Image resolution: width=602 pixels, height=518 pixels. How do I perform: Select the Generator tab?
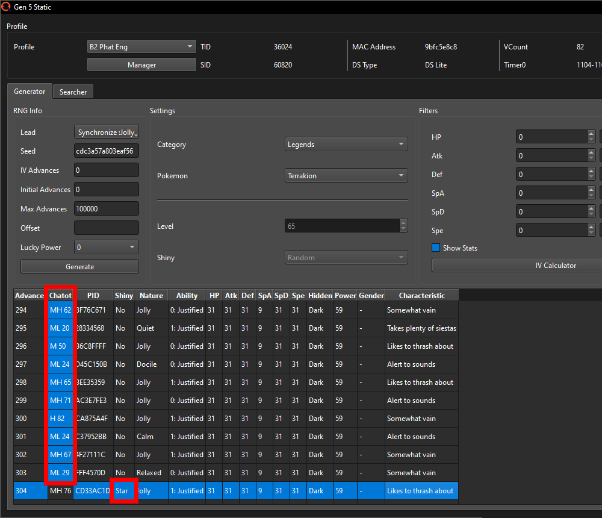click(x=29, y=92)
